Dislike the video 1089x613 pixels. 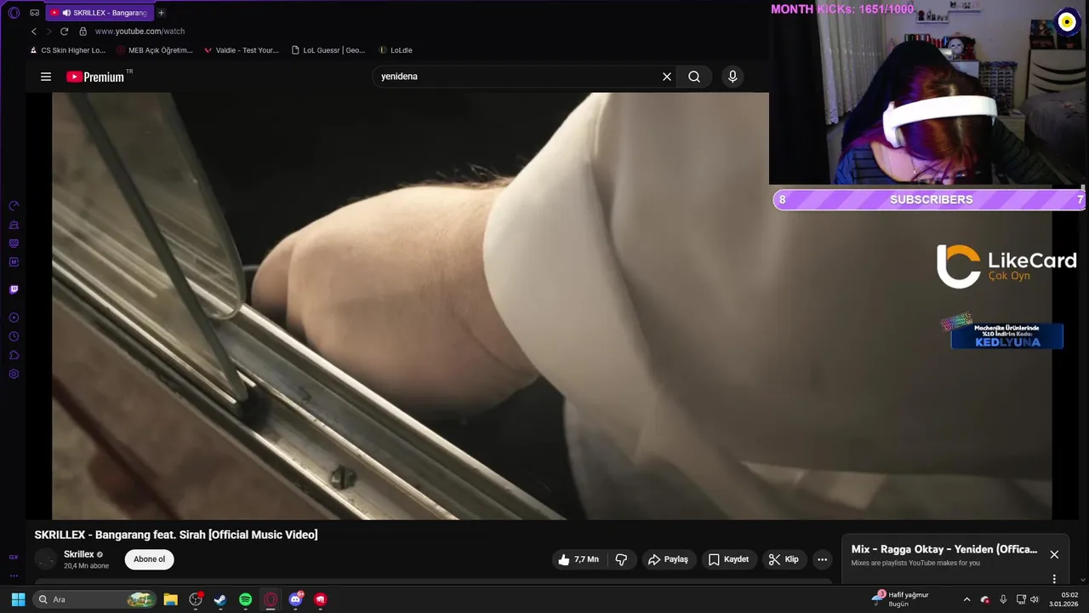621,559
